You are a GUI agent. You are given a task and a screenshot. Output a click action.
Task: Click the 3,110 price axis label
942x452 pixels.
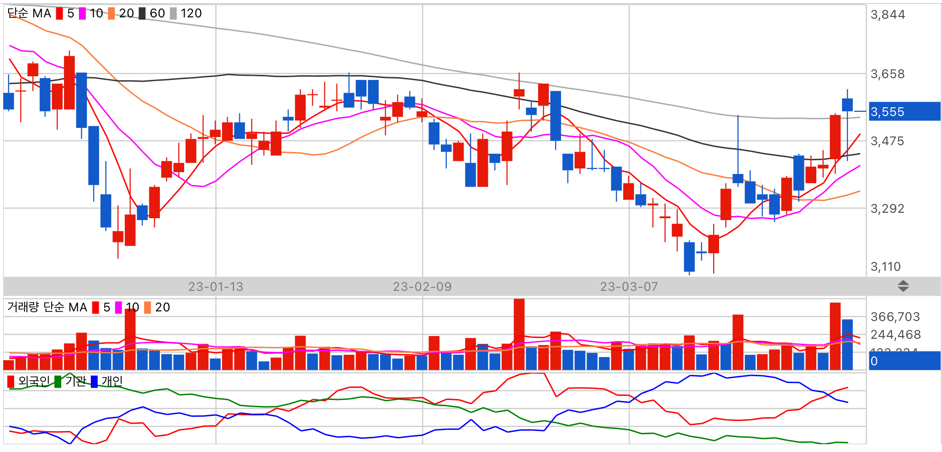coord(885,267)
